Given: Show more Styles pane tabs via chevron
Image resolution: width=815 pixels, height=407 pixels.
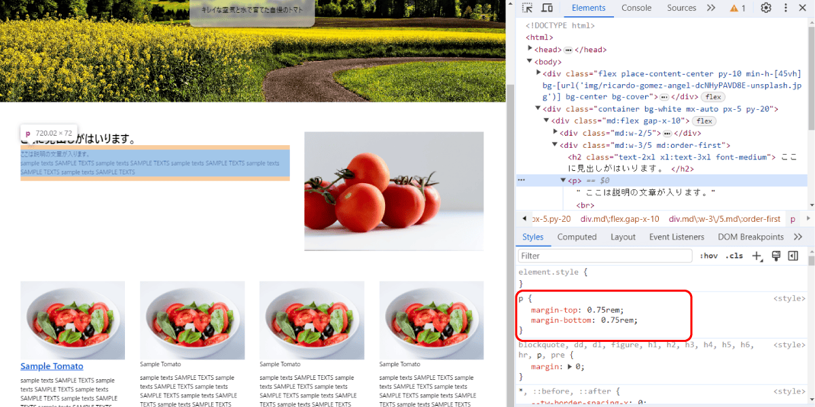Looking at the screenshot, I should pyautogui.click(x=799, y=237).
